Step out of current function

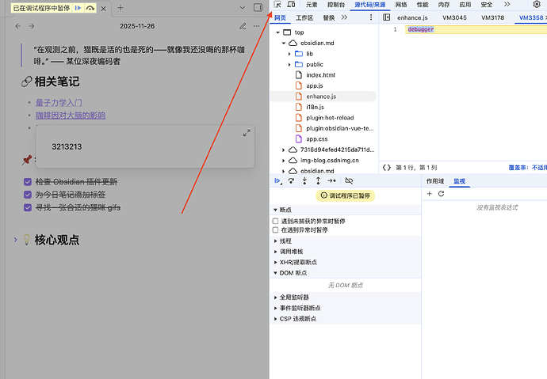click(318, 180)
